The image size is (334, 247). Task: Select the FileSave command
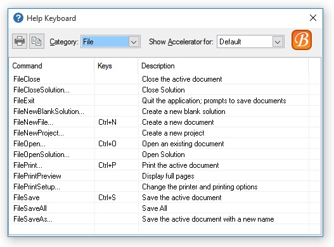click(27, 198)
